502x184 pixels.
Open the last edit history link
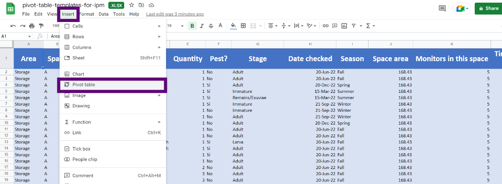pos(174,14)
